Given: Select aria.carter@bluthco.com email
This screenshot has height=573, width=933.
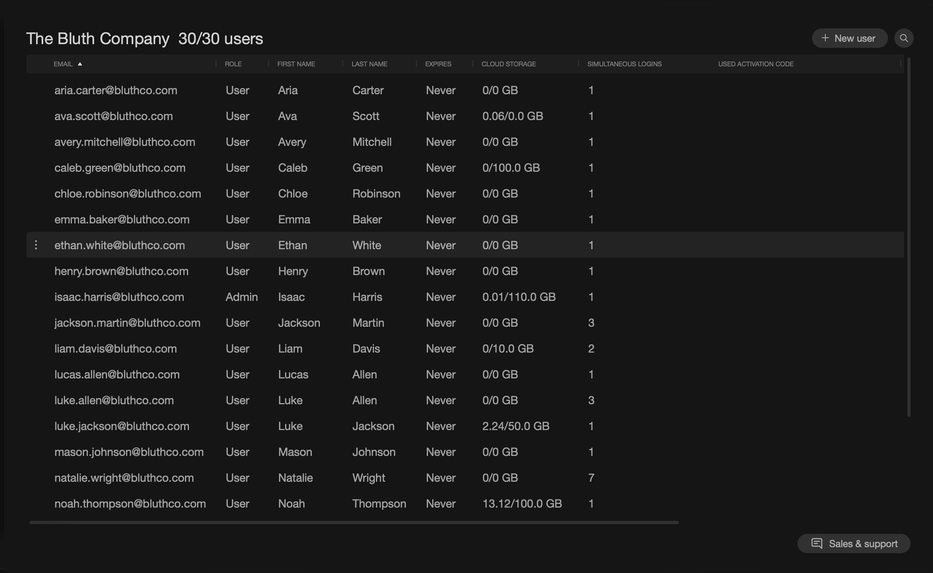Looking at the screenshot, I should click(115, 90).
